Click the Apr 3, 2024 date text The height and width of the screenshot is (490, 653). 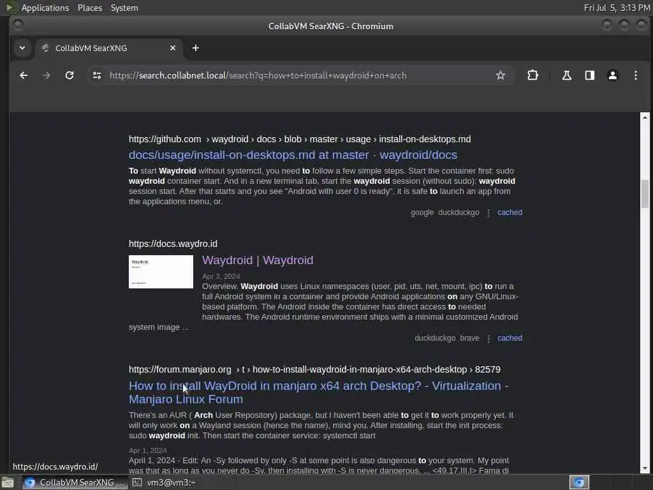221,276
